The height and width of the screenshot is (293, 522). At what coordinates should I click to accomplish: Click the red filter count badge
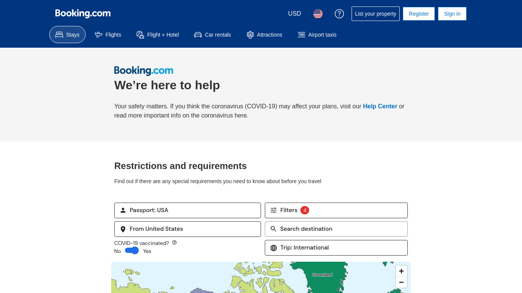pos(305,210)
